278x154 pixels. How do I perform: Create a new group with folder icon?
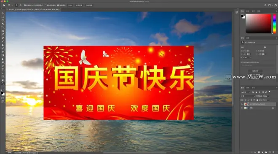coord(266,152)
